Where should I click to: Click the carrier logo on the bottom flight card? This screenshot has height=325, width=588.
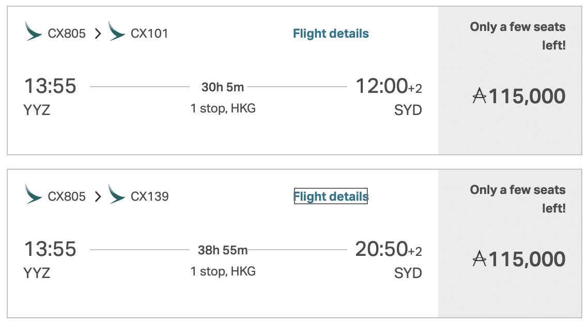click(32, 196)
